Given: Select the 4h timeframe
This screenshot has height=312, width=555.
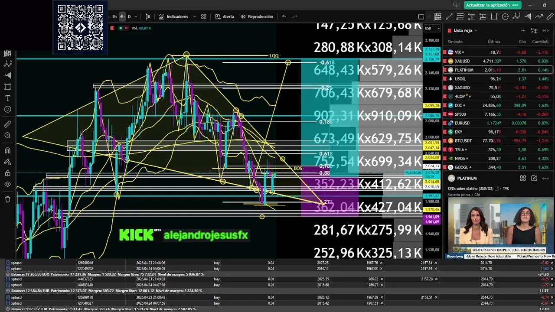Looking at the screenshot, I should point(122,16).
